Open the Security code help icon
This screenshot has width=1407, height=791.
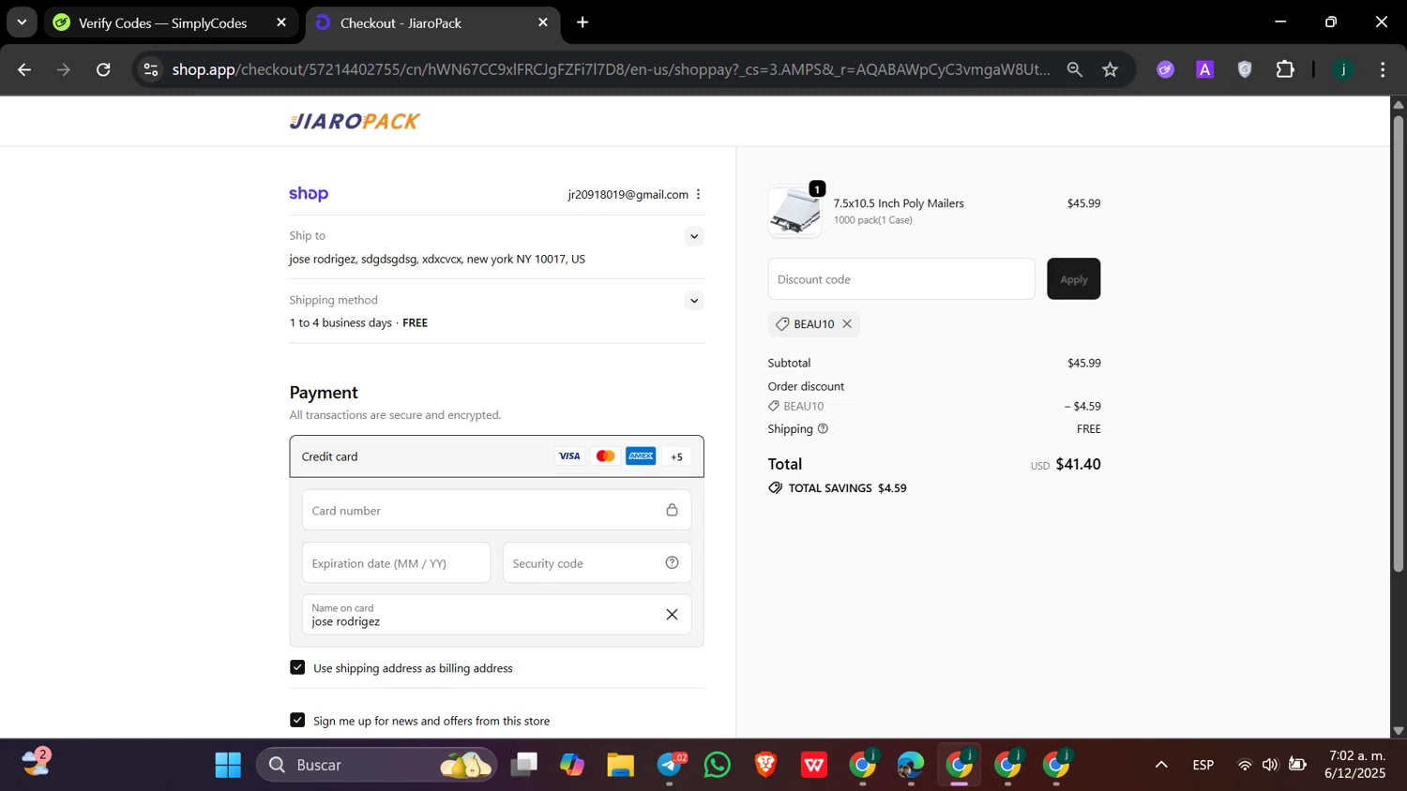(x=672, y=562)
